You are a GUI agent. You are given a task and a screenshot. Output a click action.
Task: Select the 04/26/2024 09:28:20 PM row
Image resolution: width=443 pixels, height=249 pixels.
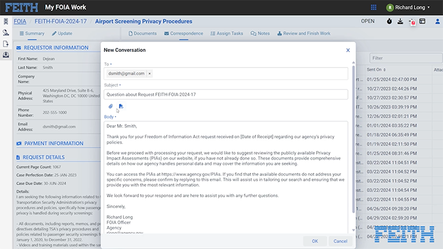392,209
